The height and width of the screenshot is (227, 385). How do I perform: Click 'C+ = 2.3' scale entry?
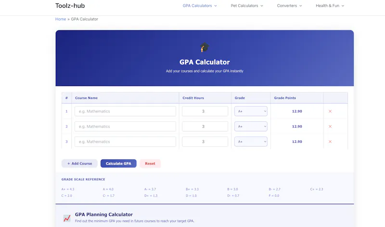tap(317, 189)
